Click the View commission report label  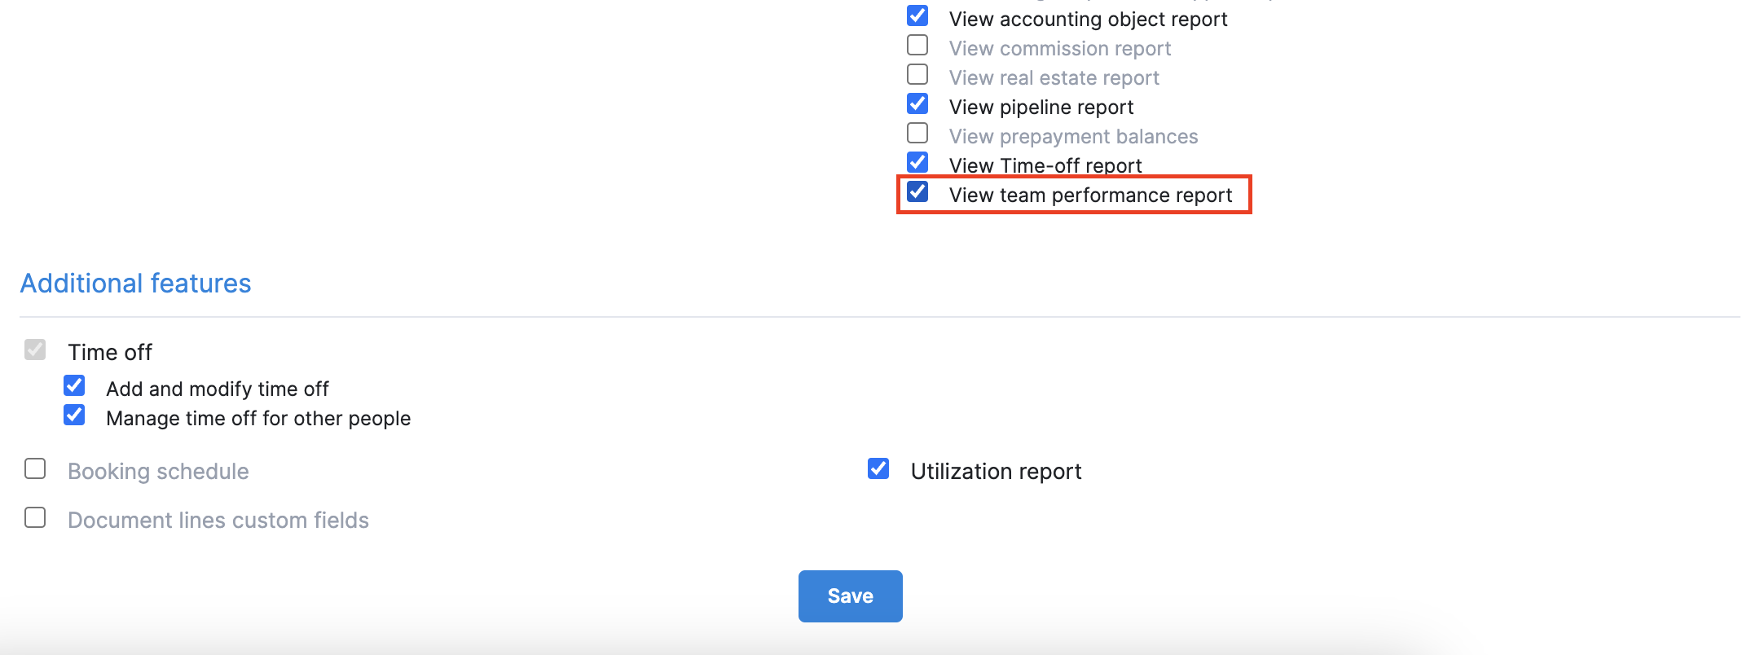click(1060, 49)
